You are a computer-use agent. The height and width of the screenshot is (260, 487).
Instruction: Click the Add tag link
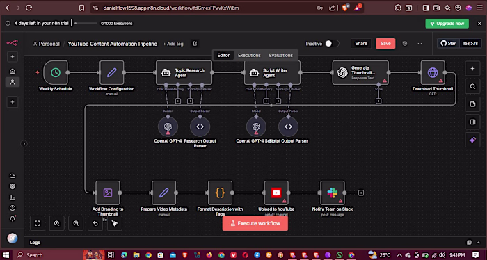pos(173,44)
